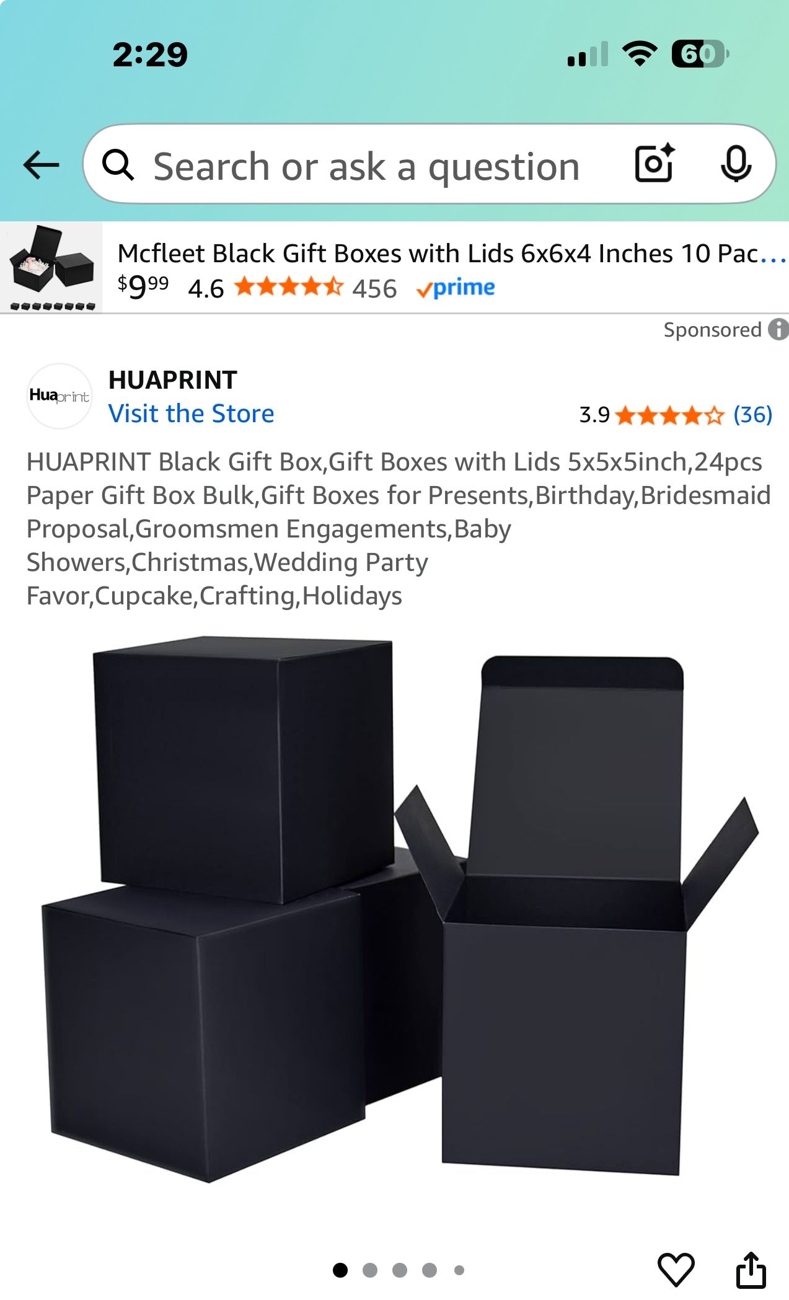The height and width of the screenshot is (1300, 789).
Task: Tap the heart wishlist icon
Action: click(676, 1269)
